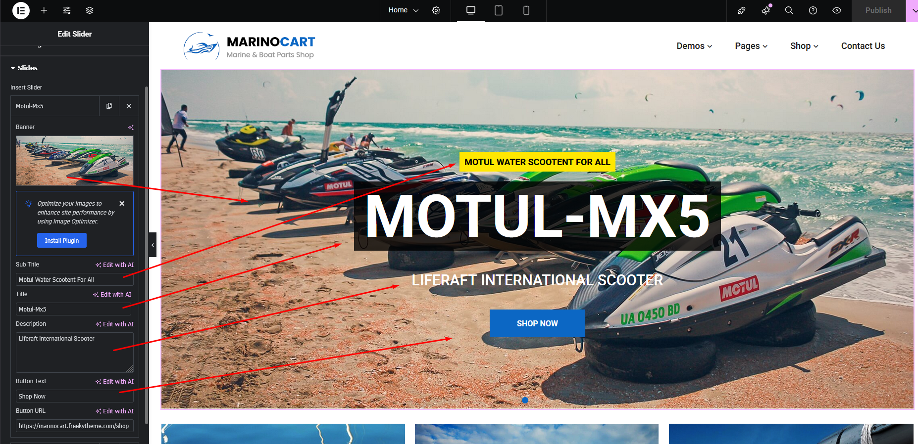918x444 pixels.
Task: Open page settings gear icon
Action: coord(436,10)
